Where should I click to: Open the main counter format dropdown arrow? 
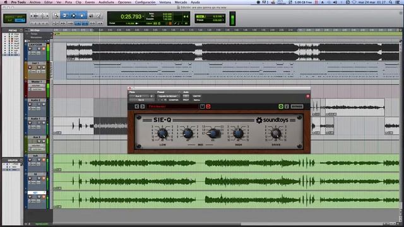(143, 16)
